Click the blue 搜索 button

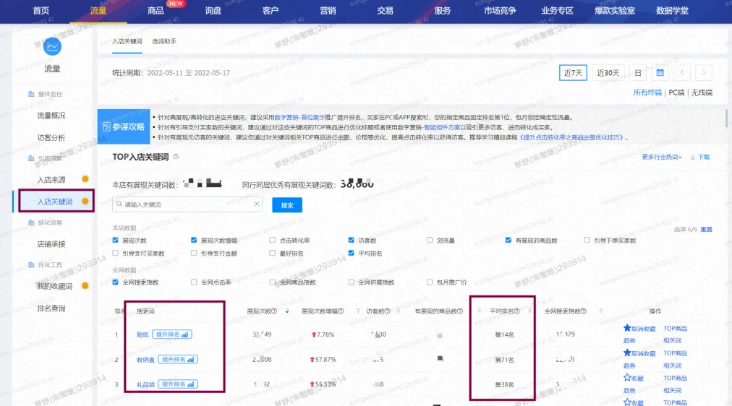(286, 205)
